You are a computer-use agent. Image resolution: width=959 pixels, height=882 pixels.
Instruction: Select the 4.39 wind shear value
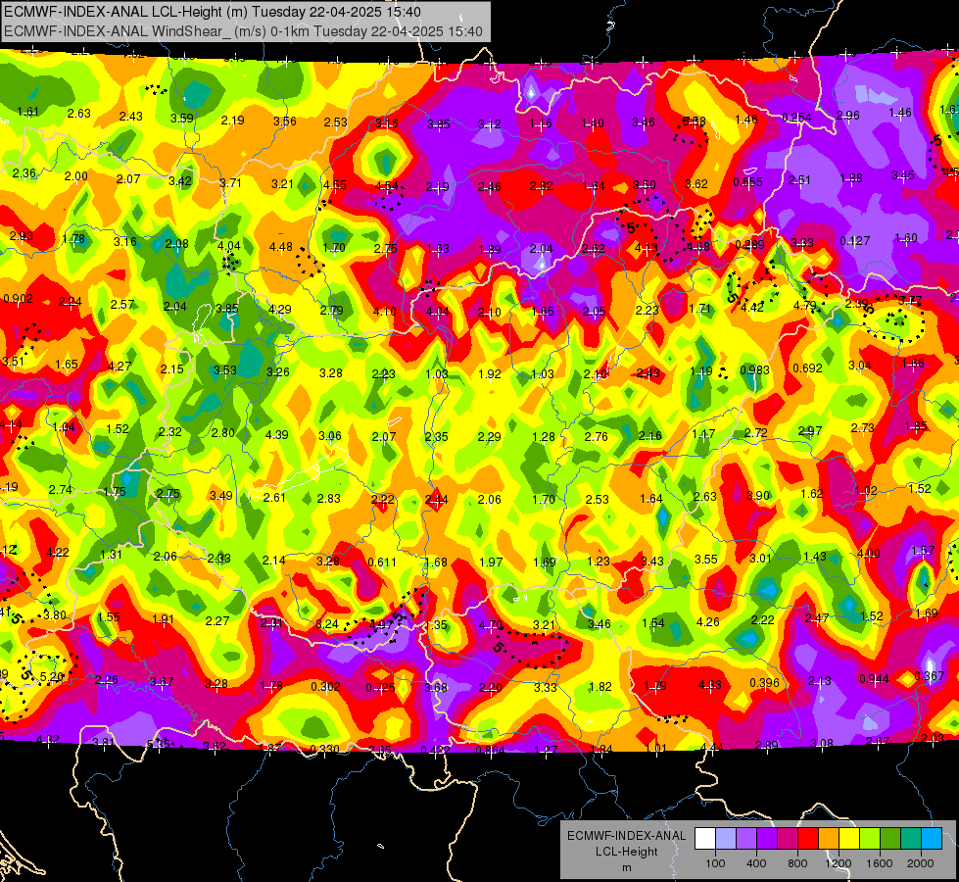tap(276, 434)
